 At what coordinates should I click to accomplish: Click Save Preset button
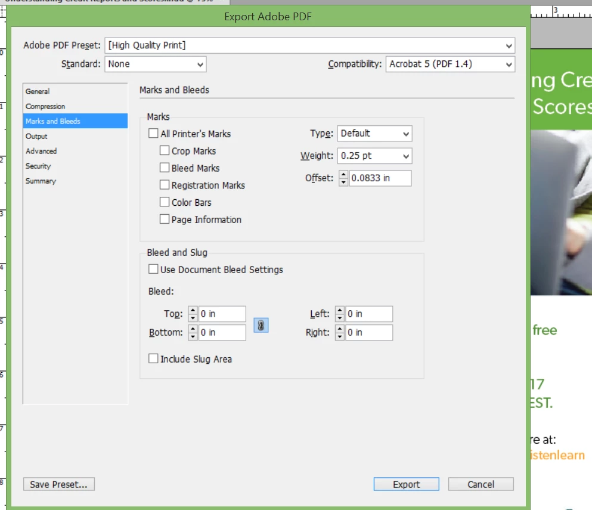tap(59, 484)
